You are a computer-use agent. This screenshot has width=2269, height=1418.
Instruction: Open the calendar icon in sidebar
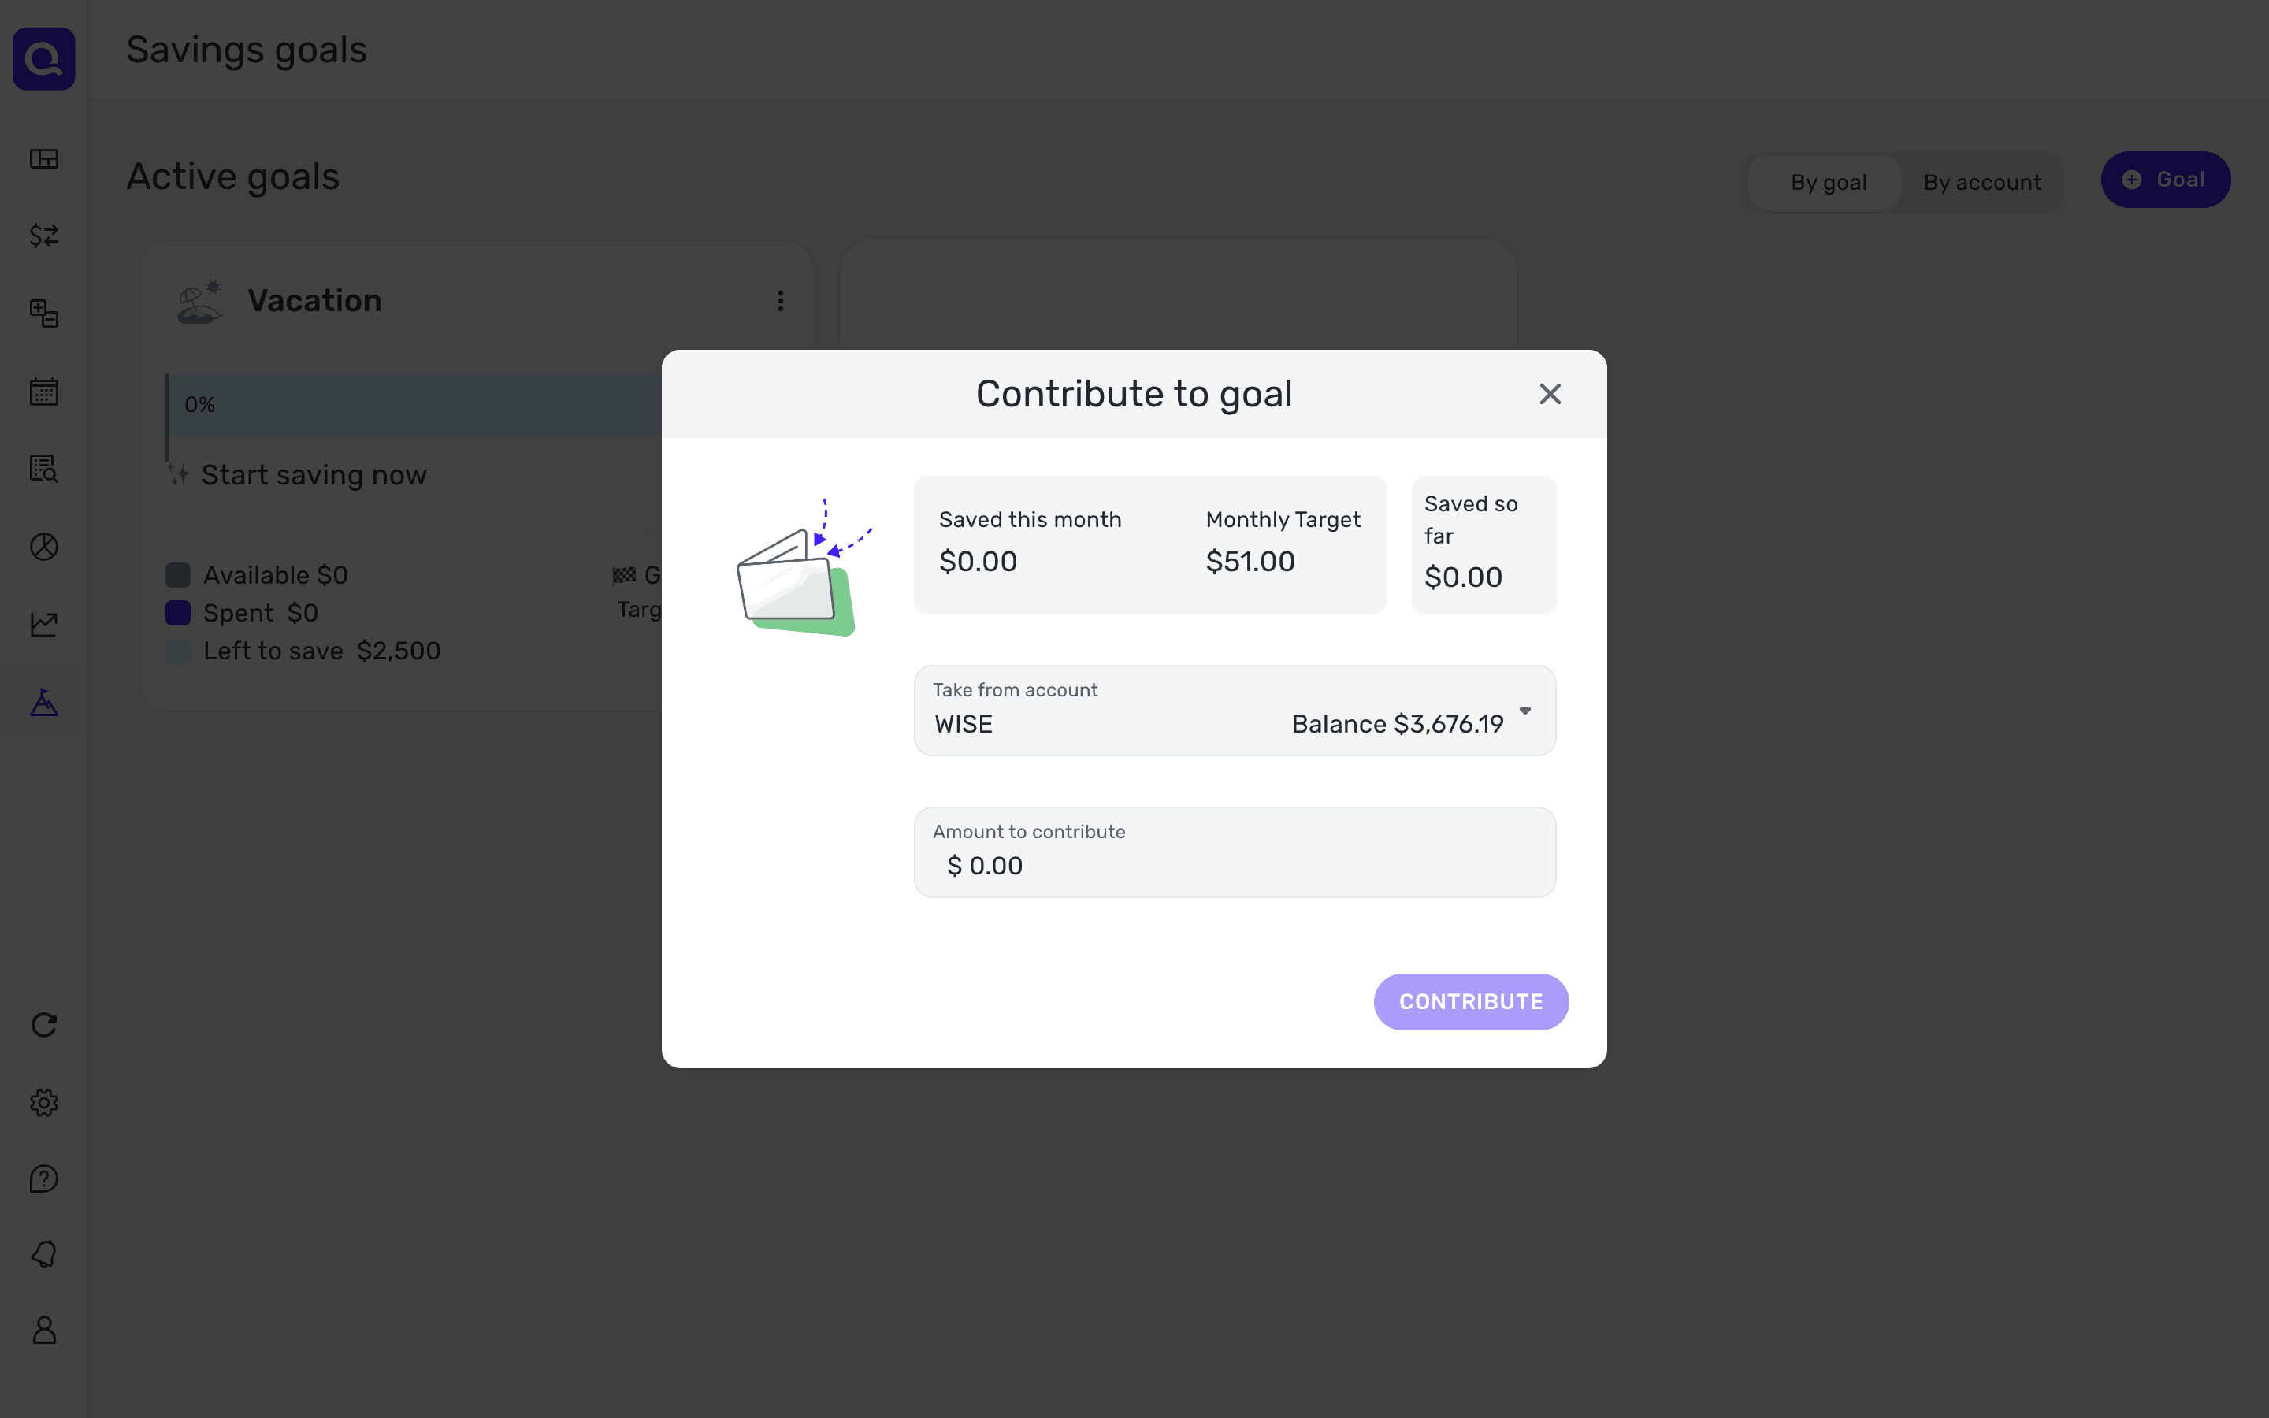[x=44, y=391]
